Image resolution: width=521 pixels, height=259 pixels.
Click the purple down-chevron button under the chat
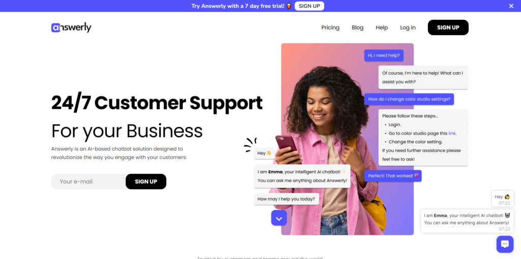click(x=279, y=218)
